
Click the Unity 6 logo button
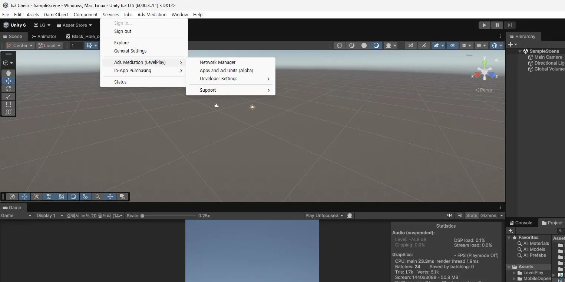coord(14,25)
